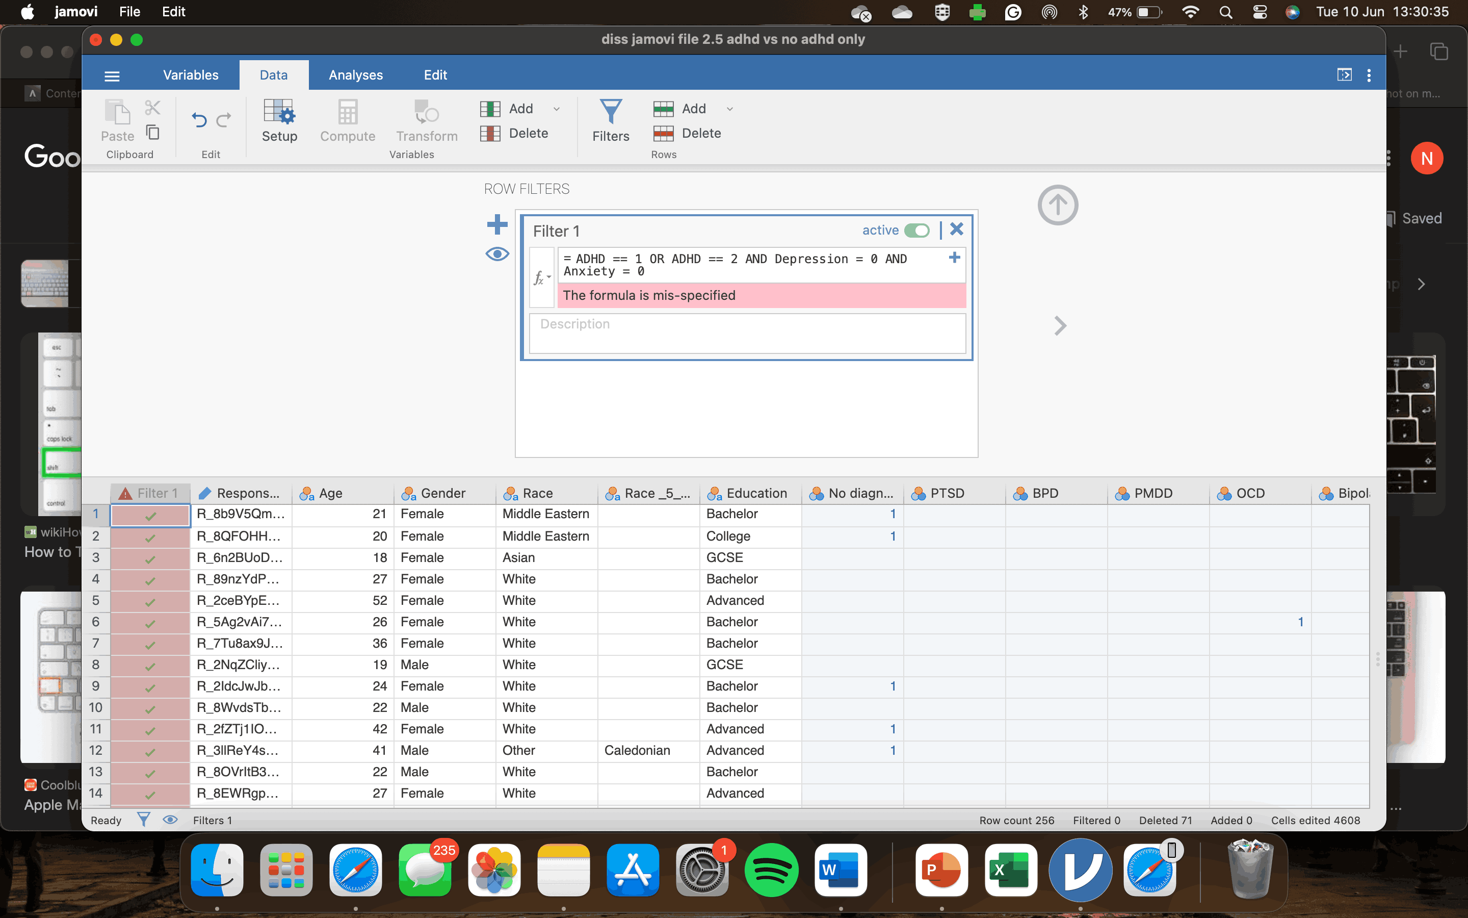The width and height of the screenshot is (1468, 918).
Task: Select the Data tab
Action: 274,74
